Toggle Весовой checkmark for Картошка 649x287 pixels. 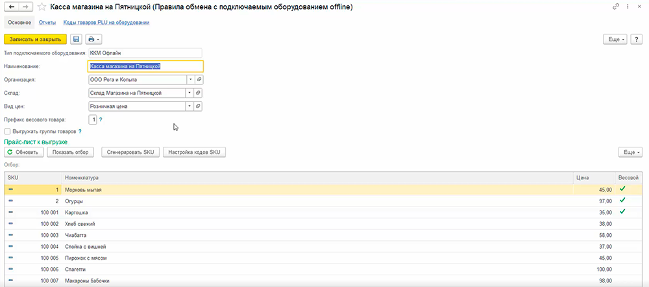point(622,212)
